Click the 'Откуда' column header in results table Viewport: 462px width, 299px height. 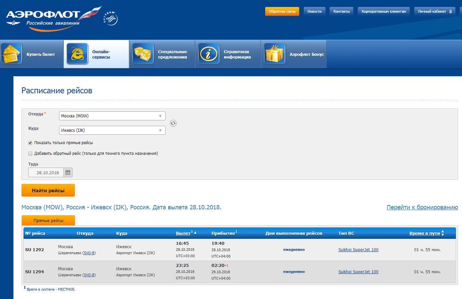(85, 233)
